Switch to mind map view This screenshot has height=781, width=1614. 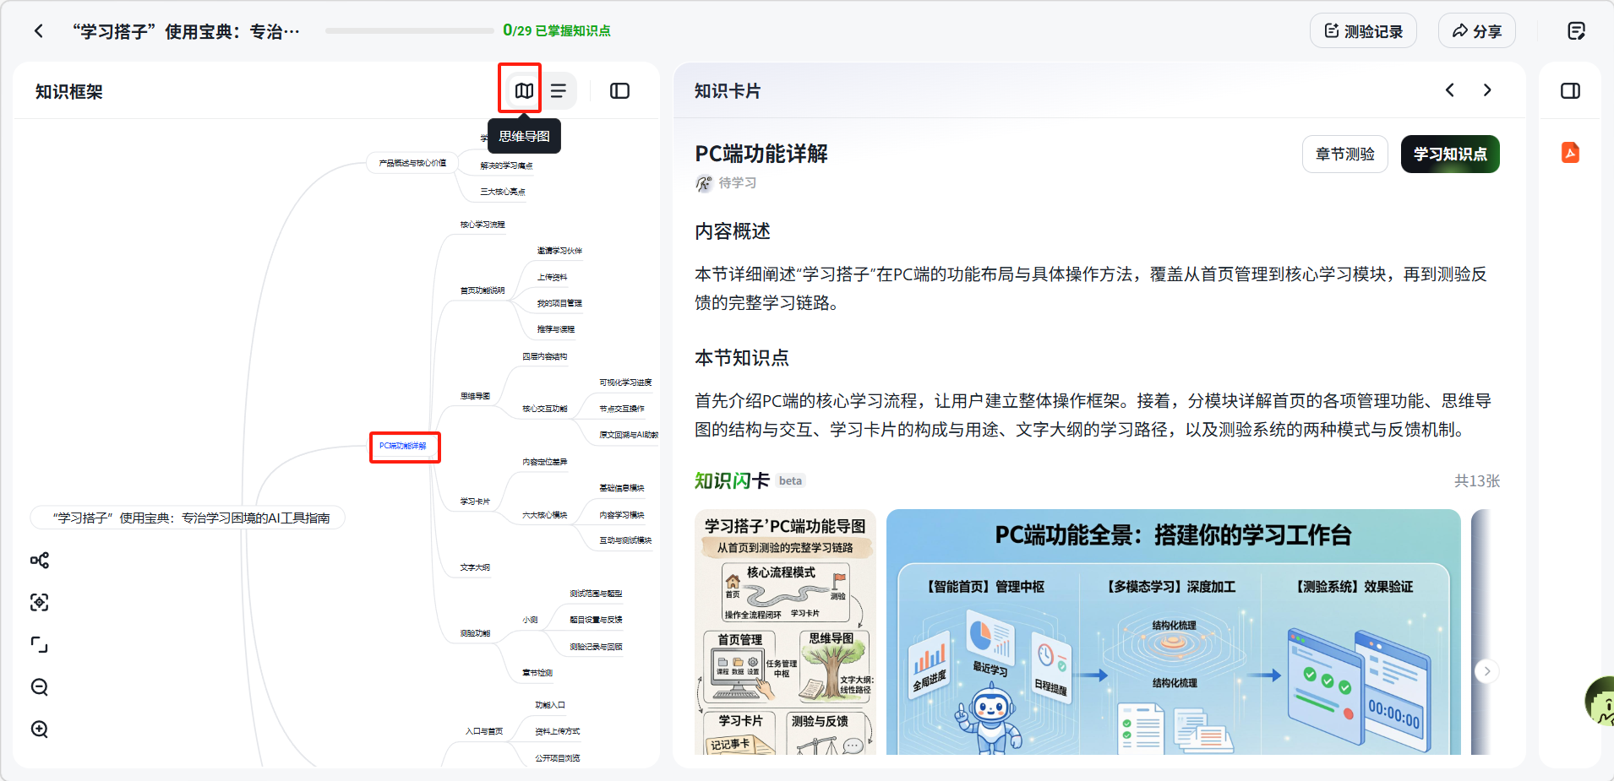point(524,90)
